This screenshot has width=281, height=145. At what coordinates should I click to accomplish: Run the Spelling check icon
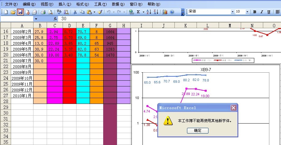pos(59,12)
